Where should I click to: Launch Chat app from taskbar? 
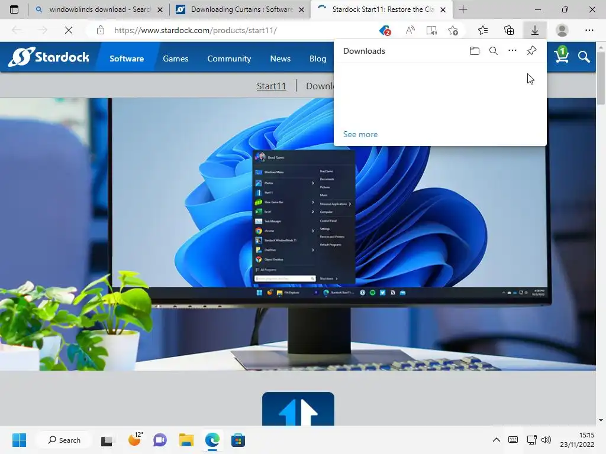point(160,440)
